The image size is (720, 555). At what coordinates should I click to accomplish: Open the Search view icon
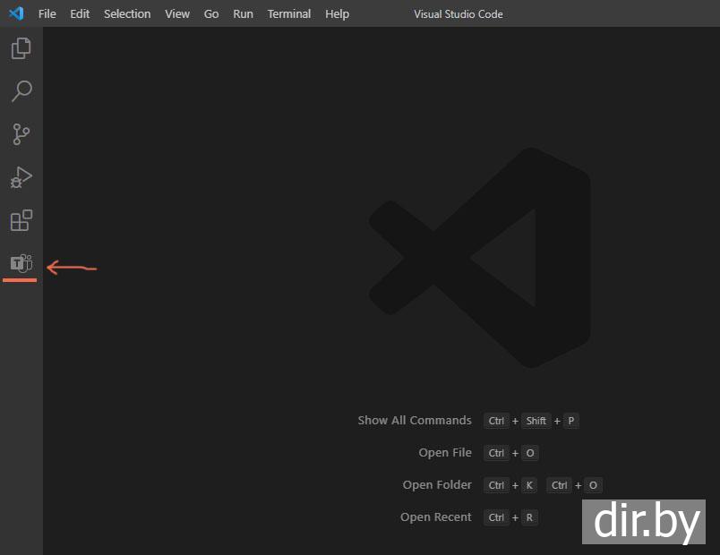(x=21, y=91)
